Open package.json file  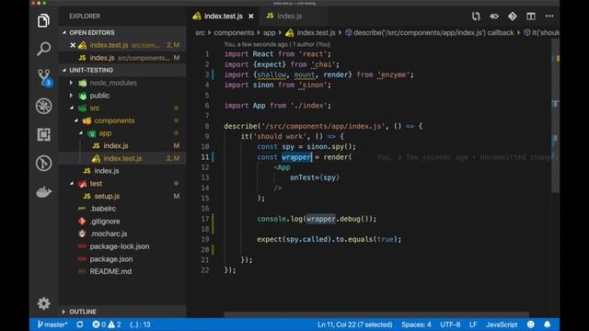tap(110, 259)
